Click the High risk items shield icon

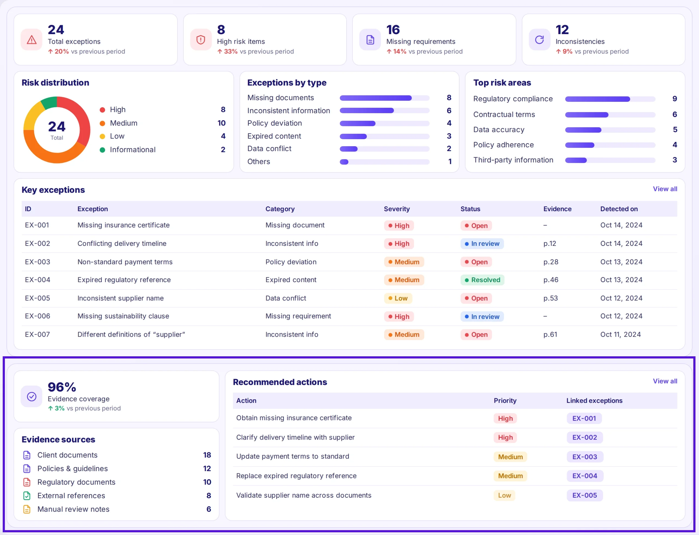pos(201,40)
